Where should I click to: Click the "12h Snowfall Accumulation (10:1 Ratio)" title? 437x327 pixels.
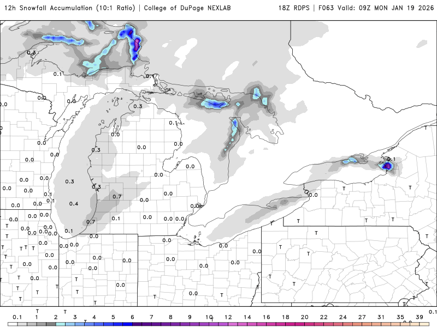[x=70, y=8]
